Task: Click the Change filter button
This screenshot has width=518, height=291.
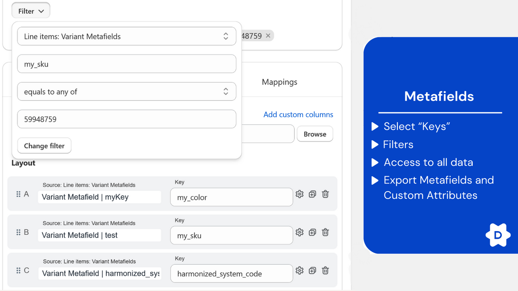Action: (45, 146)
